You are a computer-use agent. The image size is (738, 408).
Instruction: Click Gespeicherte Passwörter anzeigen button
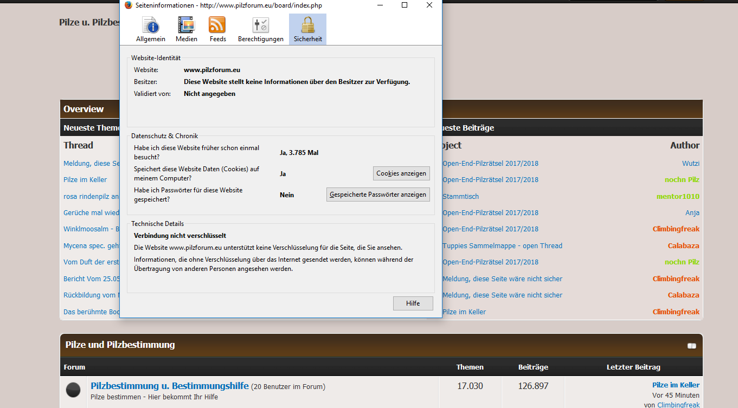tap(378, 195)
